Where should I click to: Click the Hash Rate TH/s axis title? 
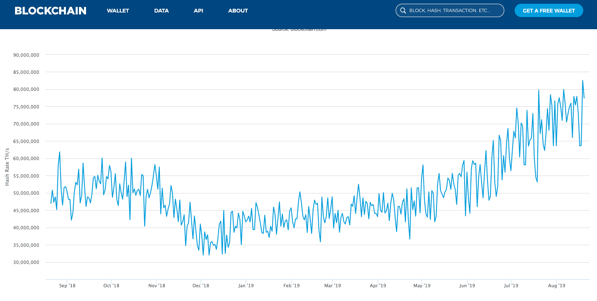click(7, 167)
